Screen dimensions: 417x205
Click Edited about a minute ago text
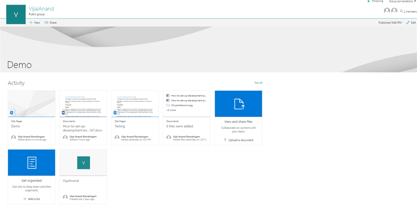pyautogui.click(x=32, y=140)
